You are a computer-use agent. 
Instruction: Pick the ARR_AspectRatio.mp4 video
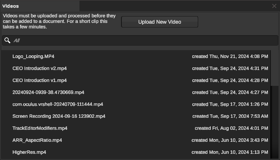coord(37,140)
